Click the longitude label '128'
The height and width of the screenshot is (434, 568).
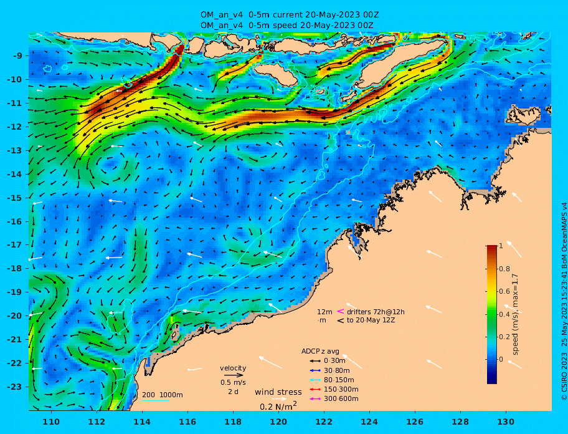point(460,422)
